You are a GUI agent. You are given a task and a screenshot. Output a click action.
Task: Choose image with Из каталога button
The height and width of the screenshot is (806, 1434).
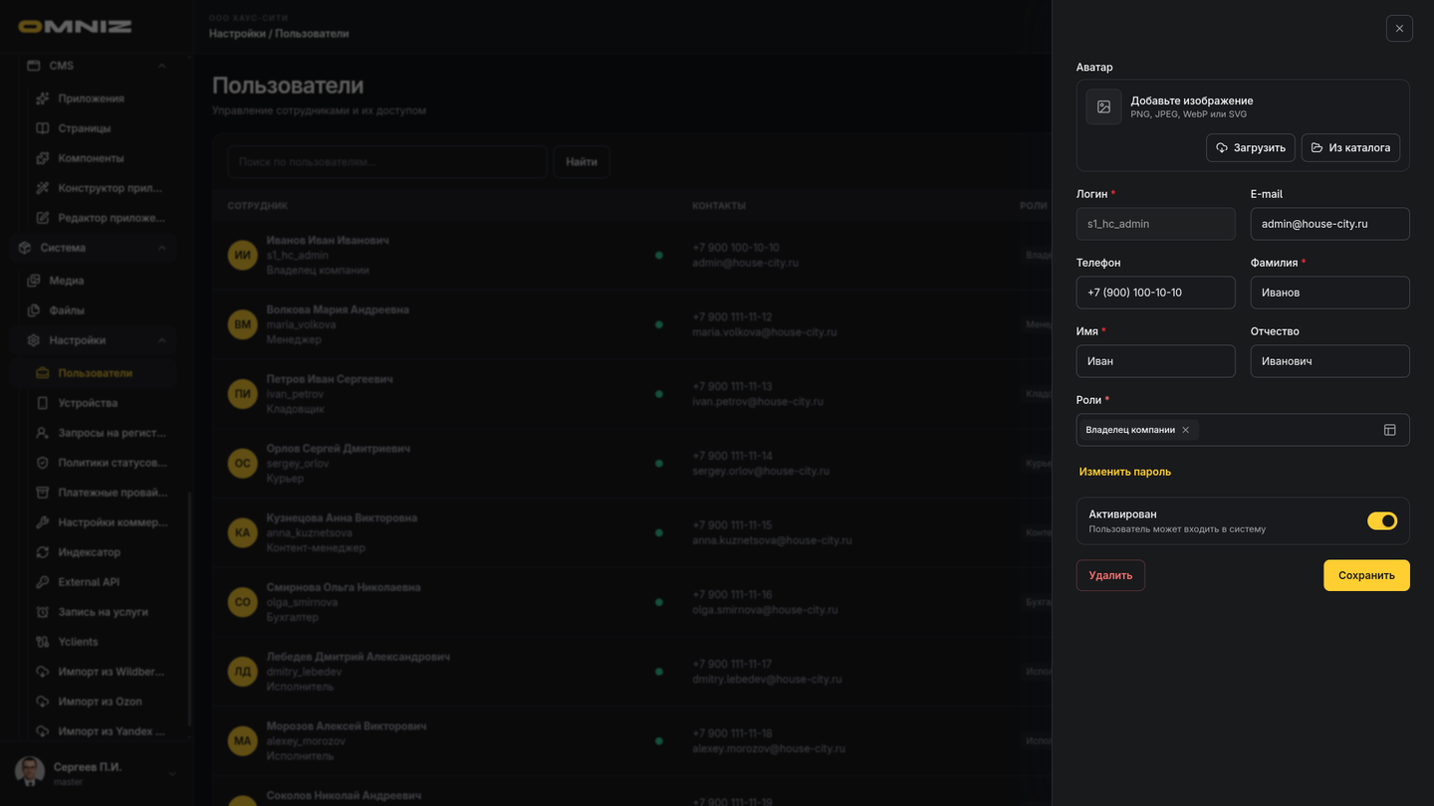click(x=1350, y=147)
